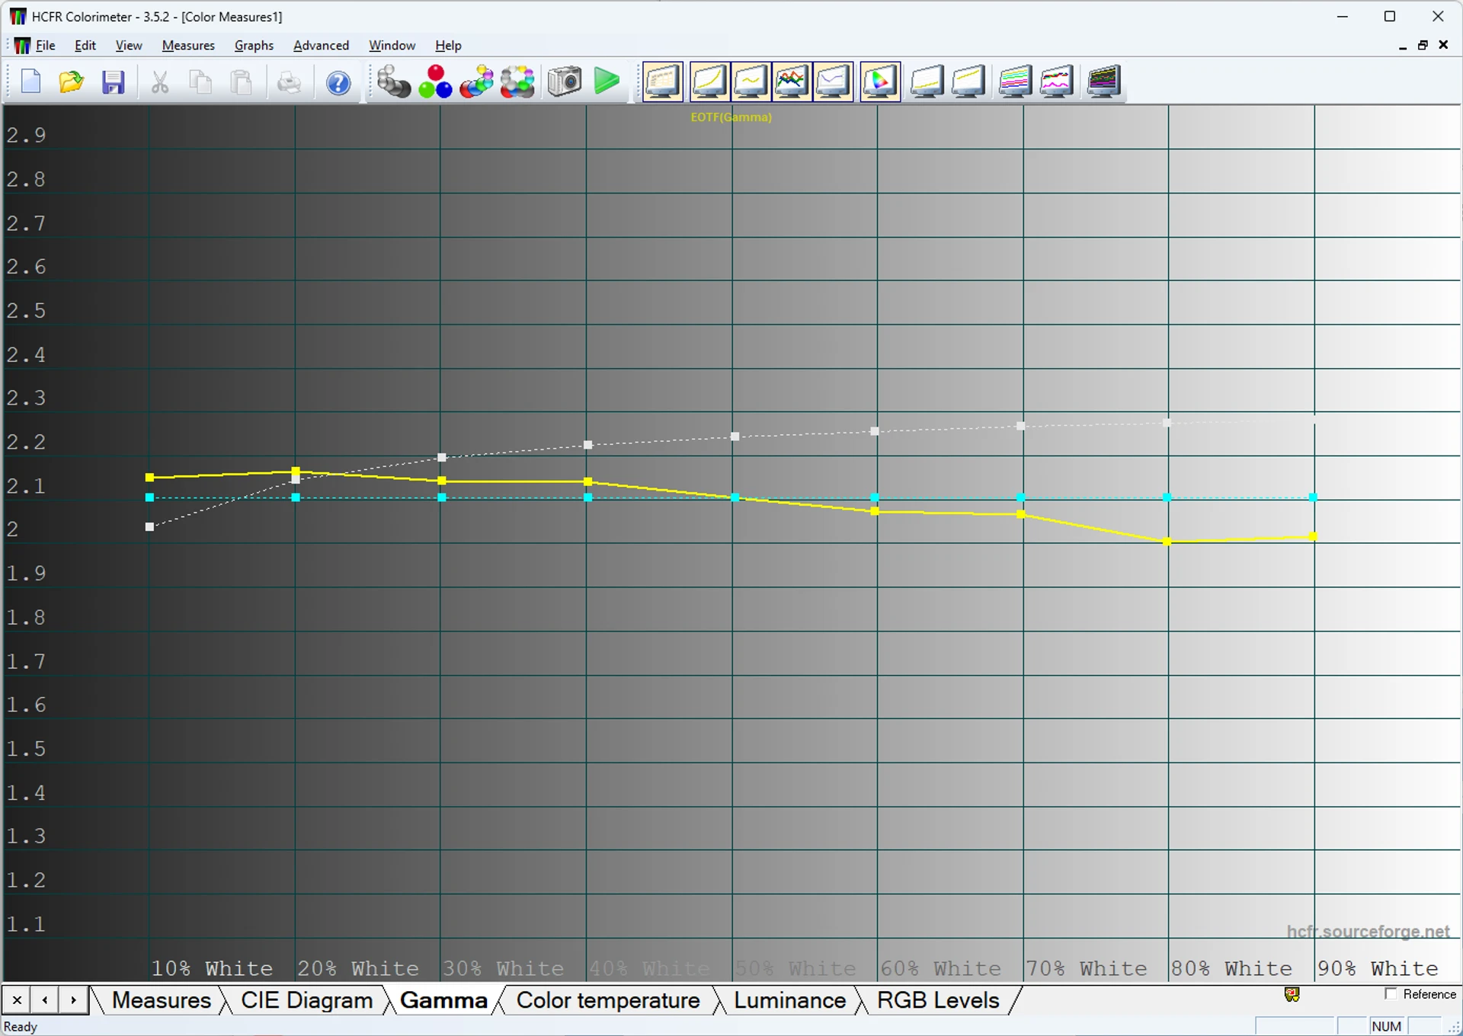Open the Edit menu
The width and height of the screenshot is (1463, 1036).
85,46
